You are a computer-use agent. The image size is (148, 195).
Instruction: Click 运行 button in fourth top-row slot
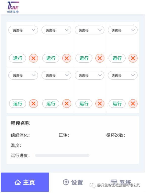coord(117,58)
